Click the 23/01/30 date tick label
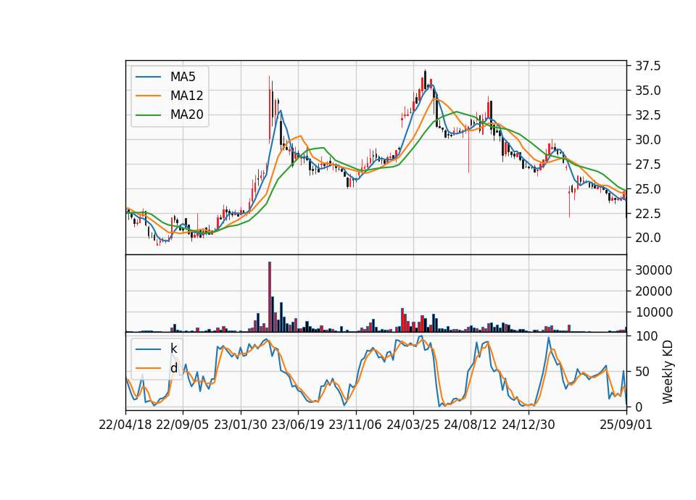 (241, 425)
